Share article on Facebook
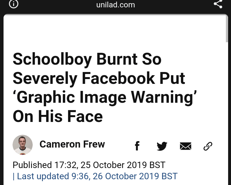The width and height of the screenshot is (231, 185). click(137, 146)
